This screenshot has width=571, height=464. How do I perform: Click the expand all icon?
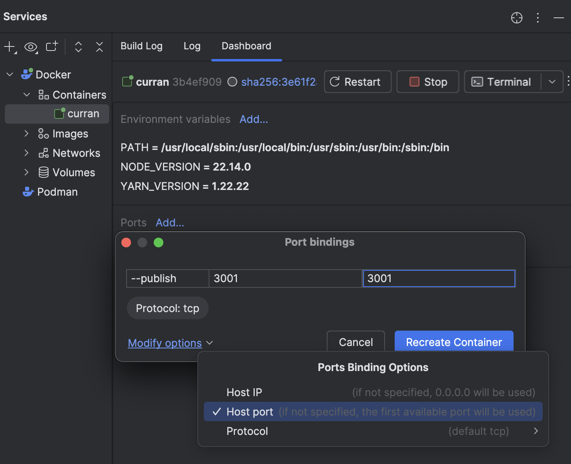(78, 47)
